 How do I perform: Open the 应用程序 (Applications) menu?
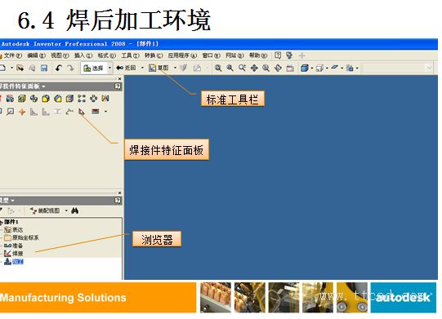[x=182, y=55]
